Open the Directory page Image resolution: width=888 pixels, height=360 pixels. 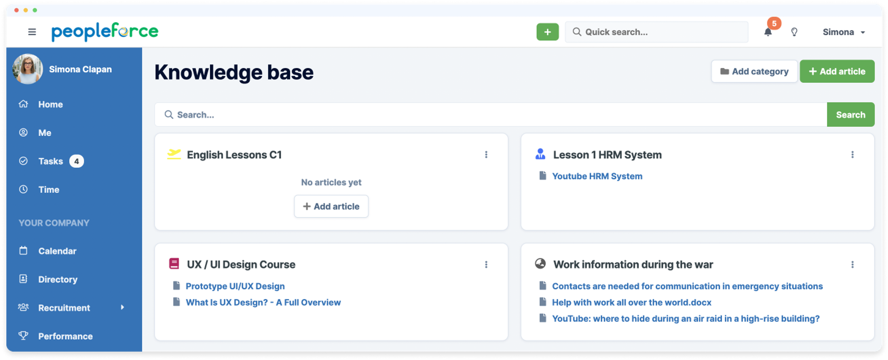58,279
